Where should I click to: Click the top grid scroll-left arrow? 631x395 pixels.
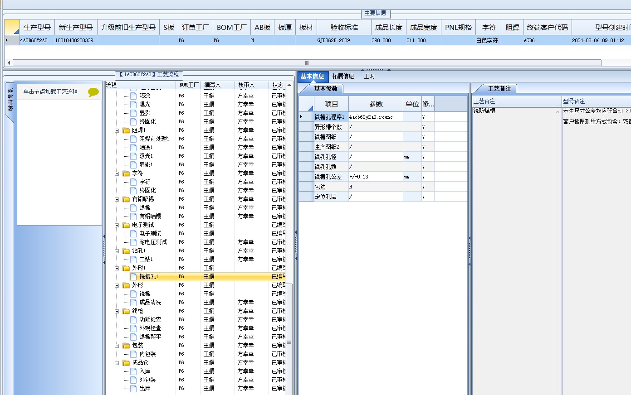[x=8, y=63]
